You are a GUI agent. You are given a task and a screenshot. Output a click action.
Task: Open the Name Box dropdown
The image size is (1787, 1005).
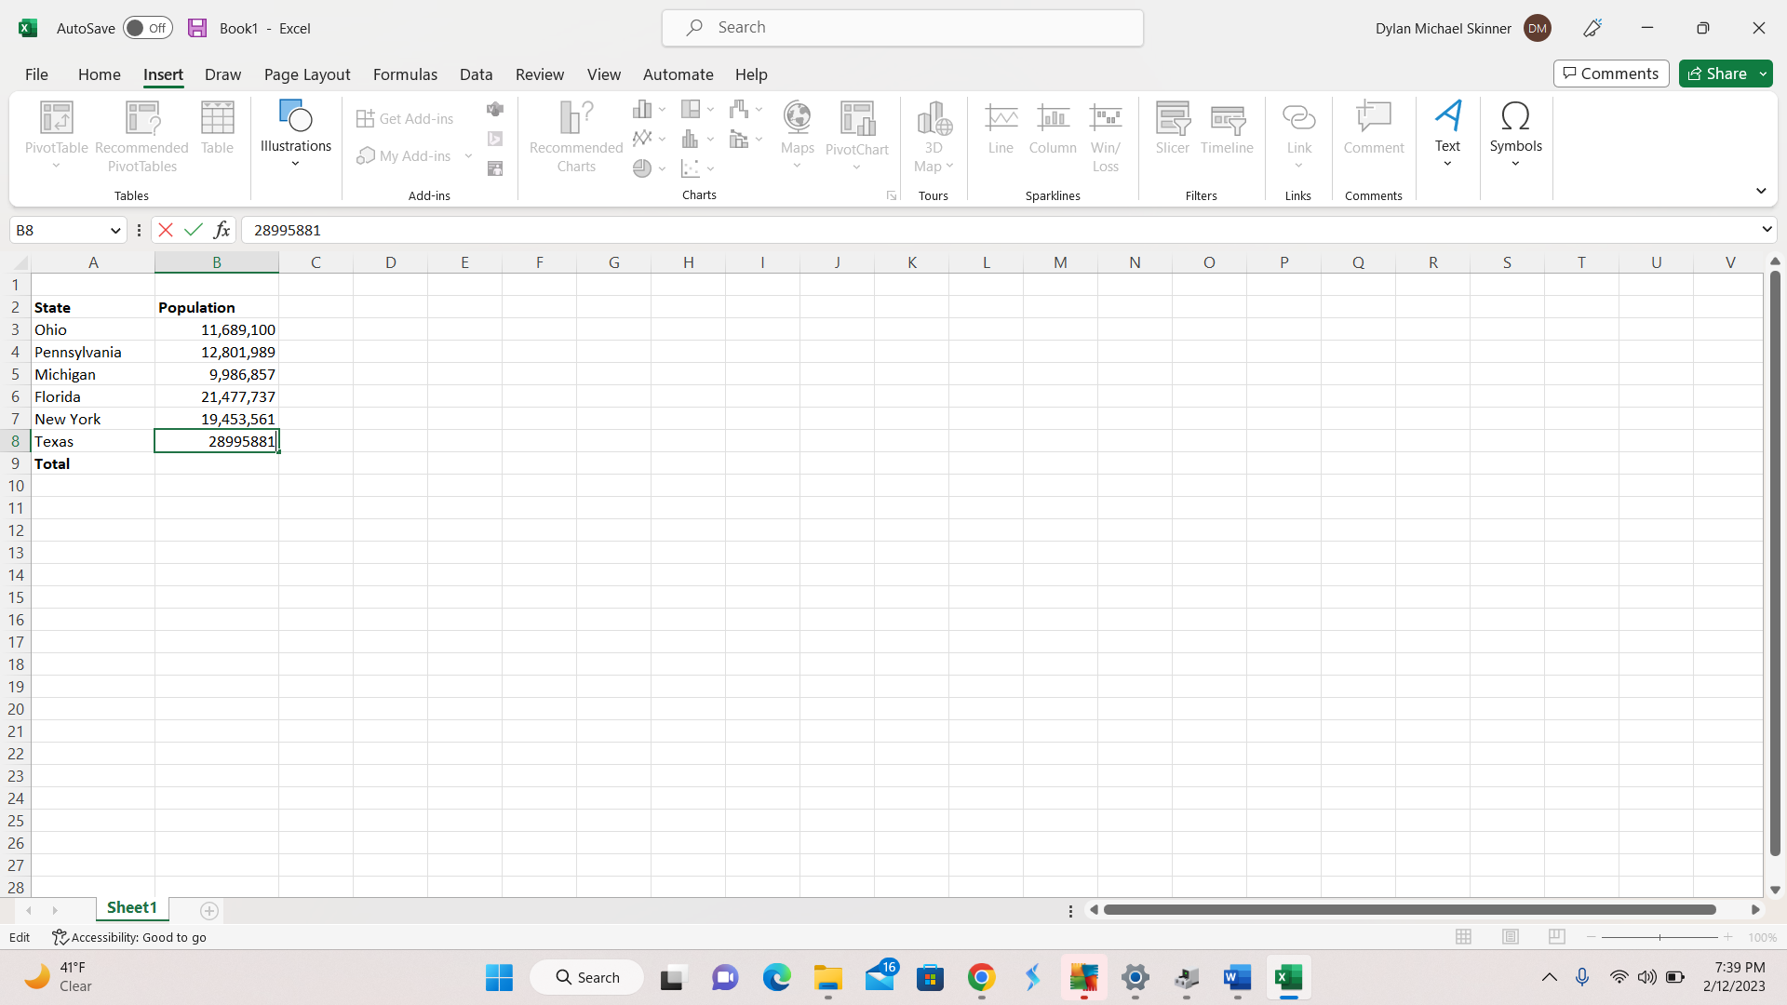[114, 230]
